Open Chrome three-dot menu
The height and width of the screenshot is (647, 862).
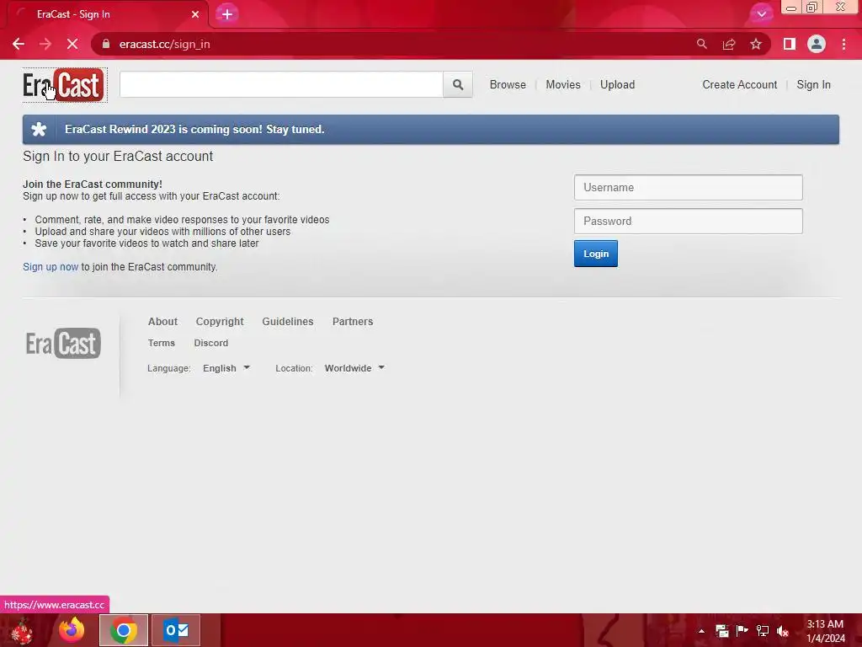click(843, 44)
